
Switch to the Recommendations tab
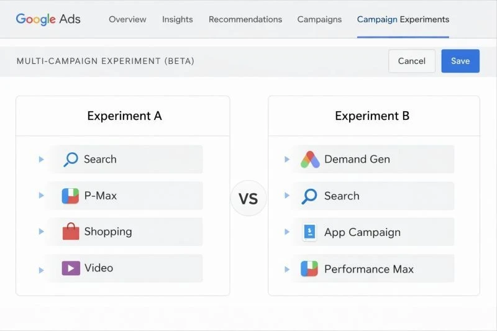245,19
